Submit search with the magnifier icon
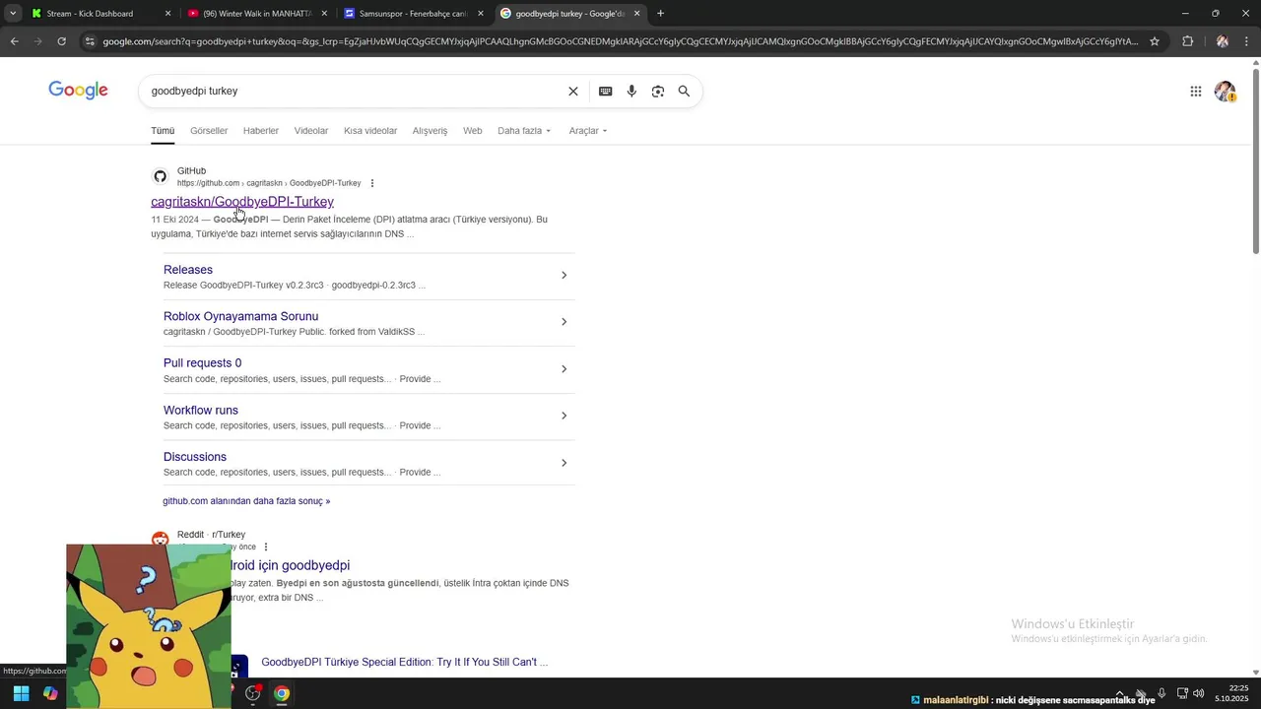The width and height of the screenshot is (1261, 709). point(684,92)
